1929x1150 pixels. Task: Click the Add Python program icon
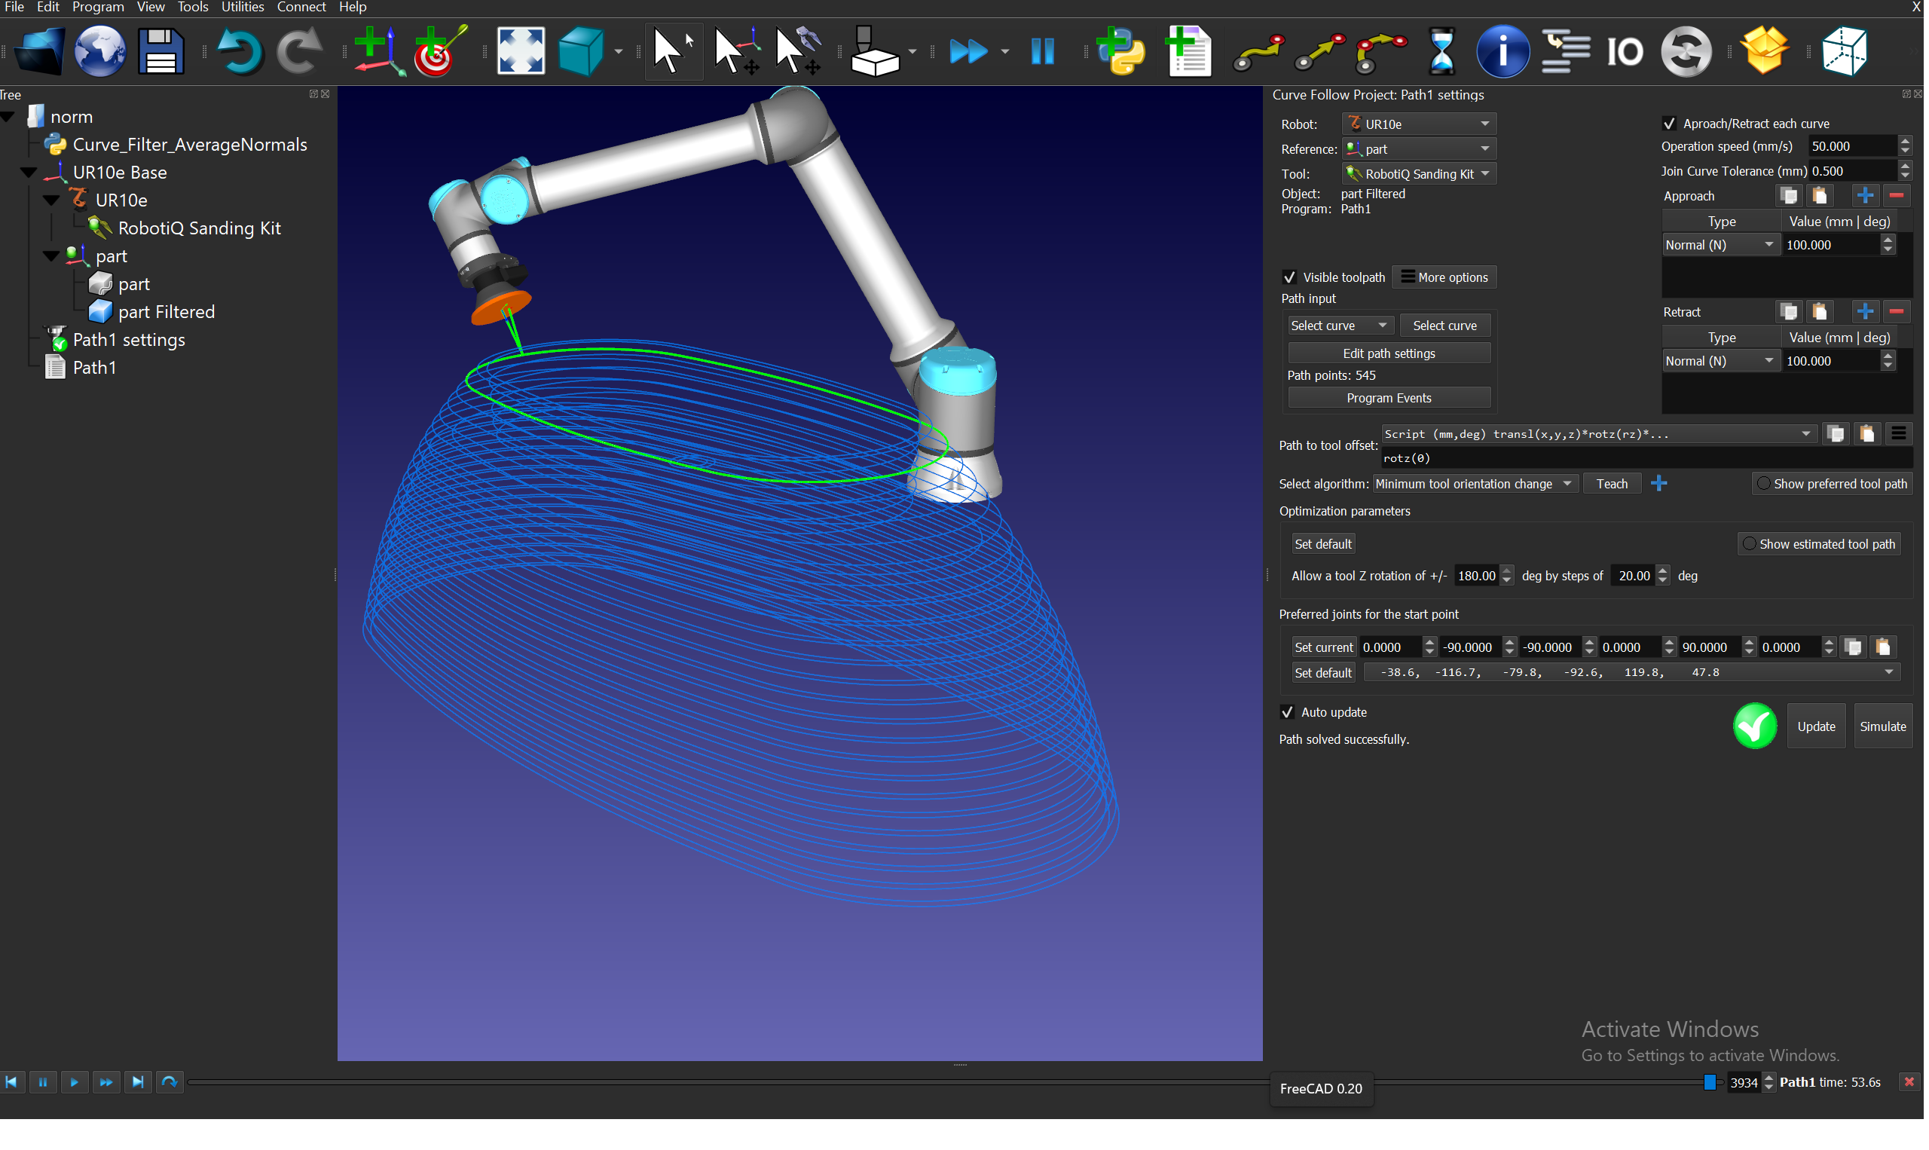click(x=1122, y=51)
